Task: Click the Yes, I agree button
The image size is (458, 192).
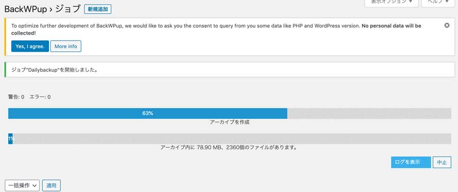Action: pos(30,46)
